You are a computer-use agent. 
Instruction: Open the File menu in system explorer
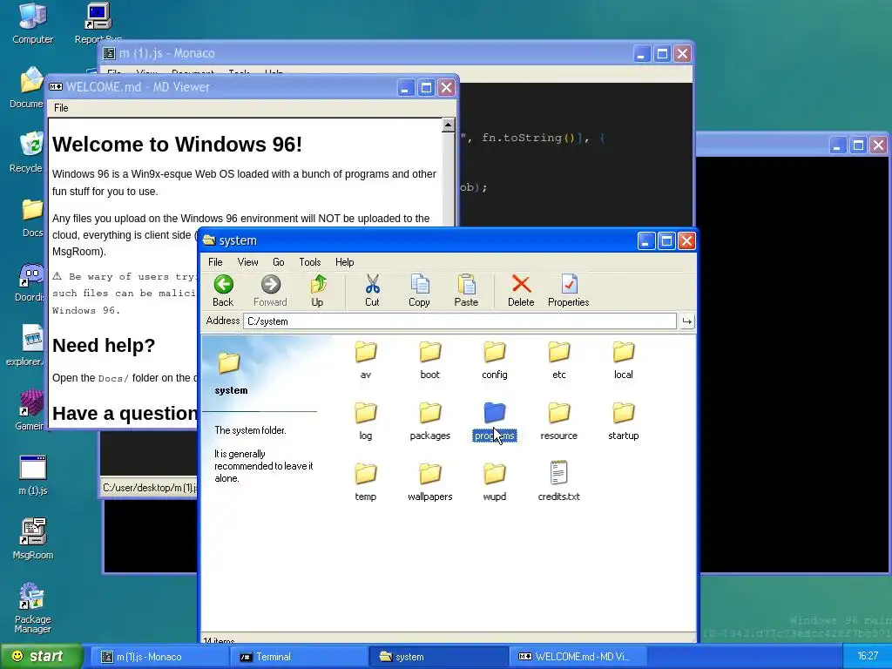(215, 262)
